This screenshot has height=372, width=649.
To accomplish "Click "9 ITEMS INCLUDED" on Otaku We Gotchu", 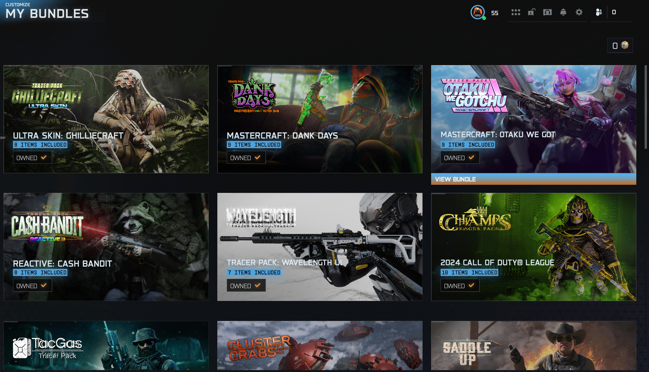I will (468, 145).
